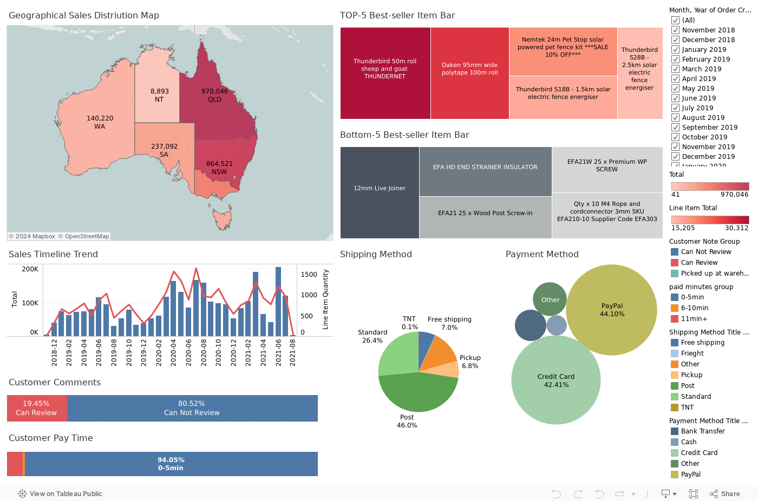Select EFA21 25 x Wood Post tile
Viewport: 758px width, 501px height.
(485, 217)
